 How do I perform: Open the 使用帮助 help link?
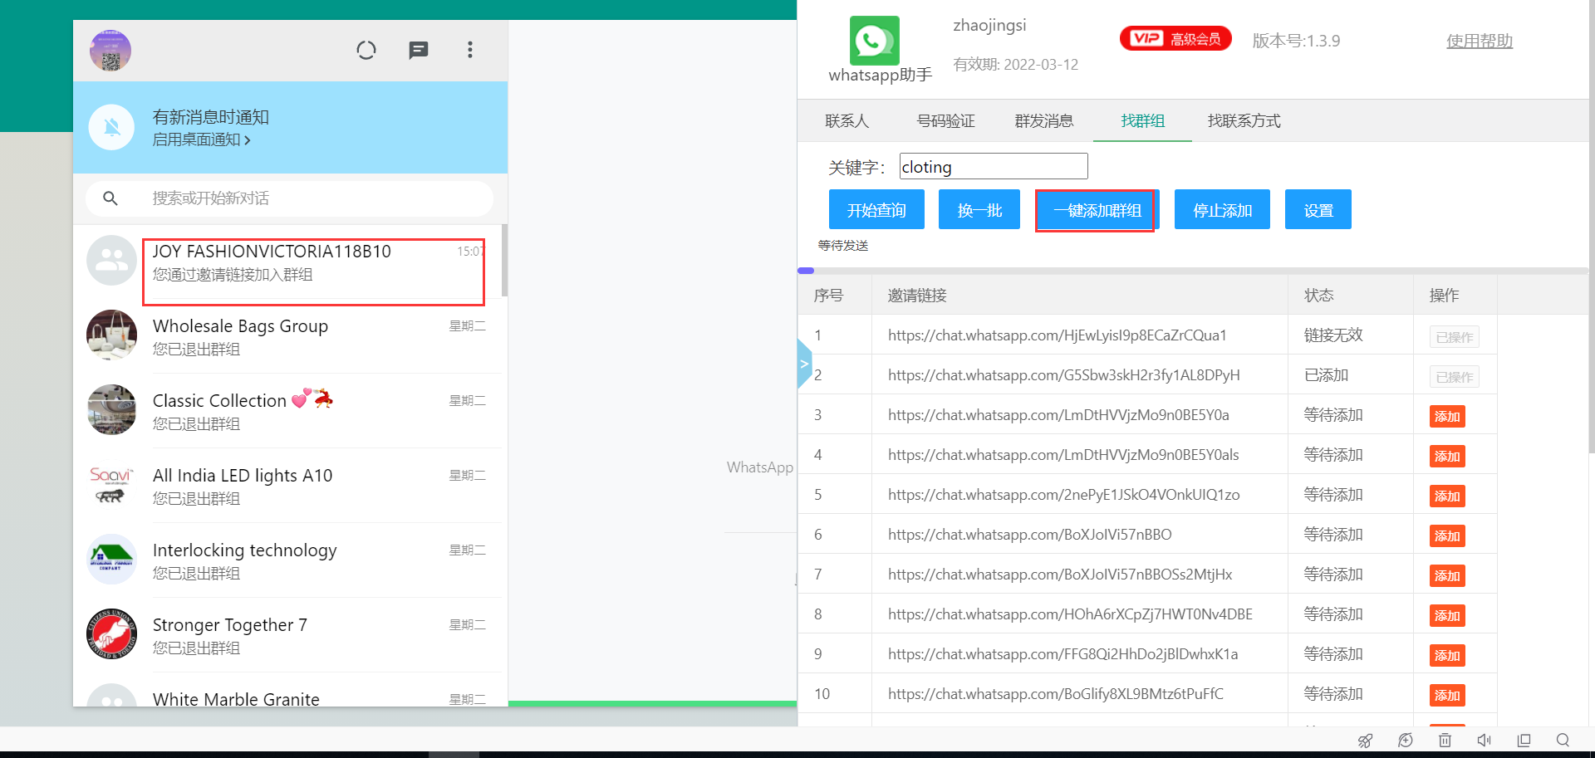[x=1479, y=41]
